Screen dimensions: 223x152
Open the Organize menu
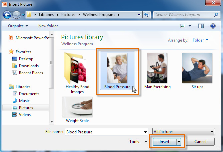[18, 26]
